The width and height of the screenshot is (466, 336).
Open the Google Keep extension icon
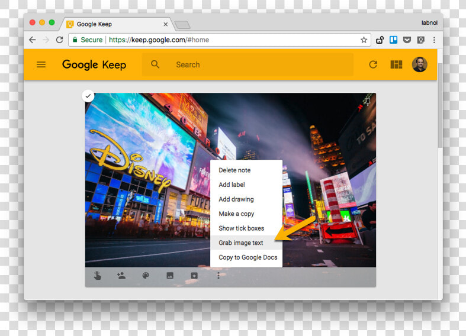[x=420, y=40]
